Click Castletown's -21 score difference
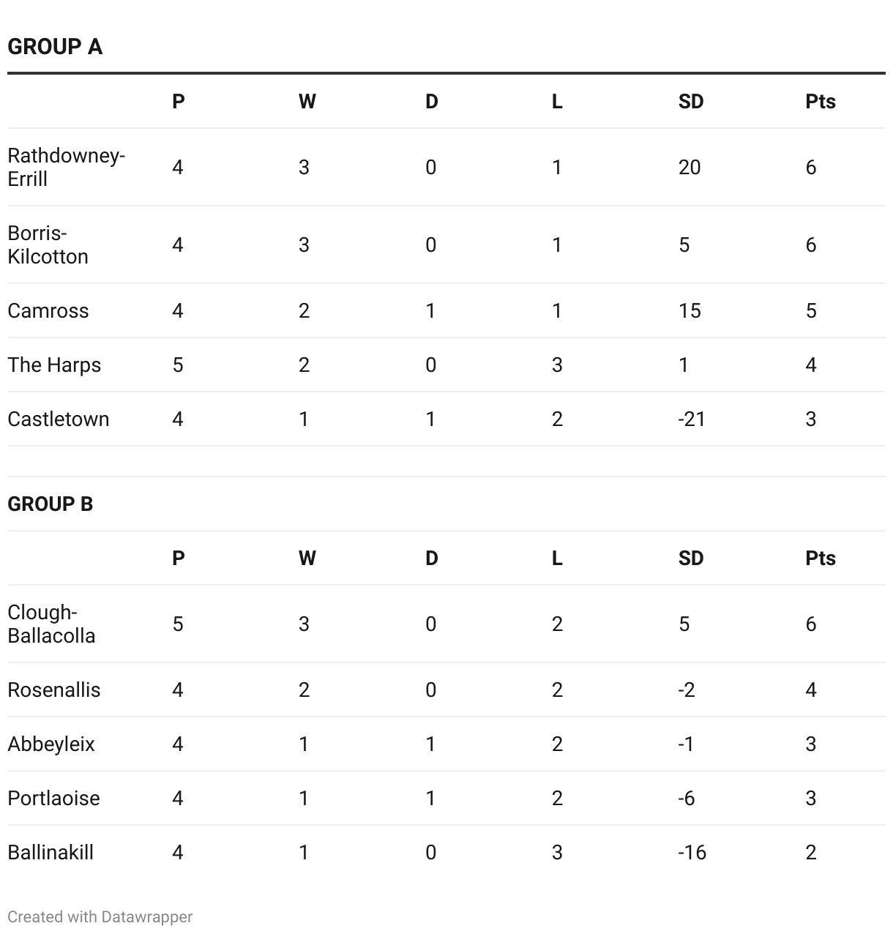The image size is (893, 934). pos(691,419)
